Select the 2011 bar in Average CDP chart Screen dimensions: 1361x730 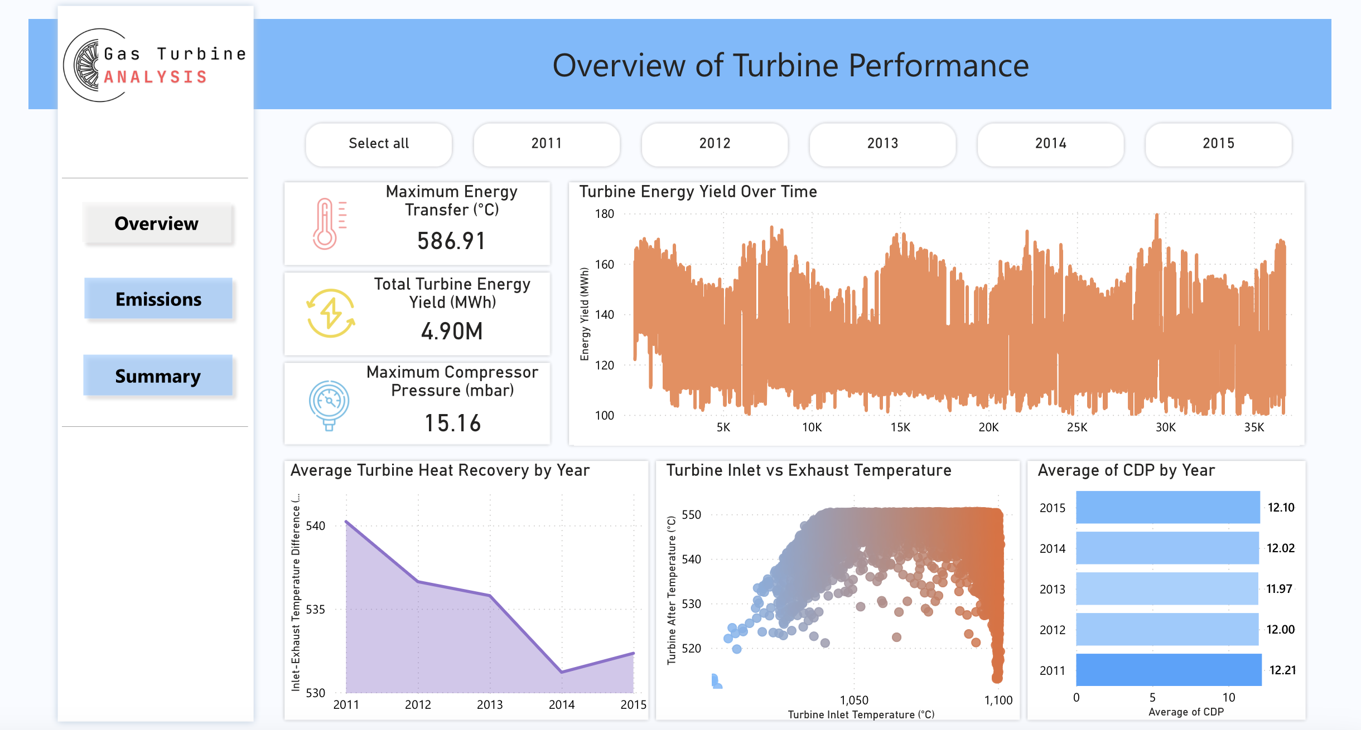click(x=1166, y=670)
